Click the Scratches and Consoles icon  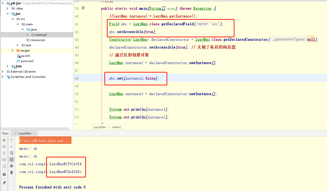coord(8,77)
